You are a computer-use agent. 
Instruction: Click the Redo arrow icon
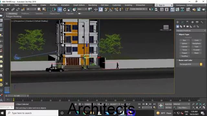(7, 9)
